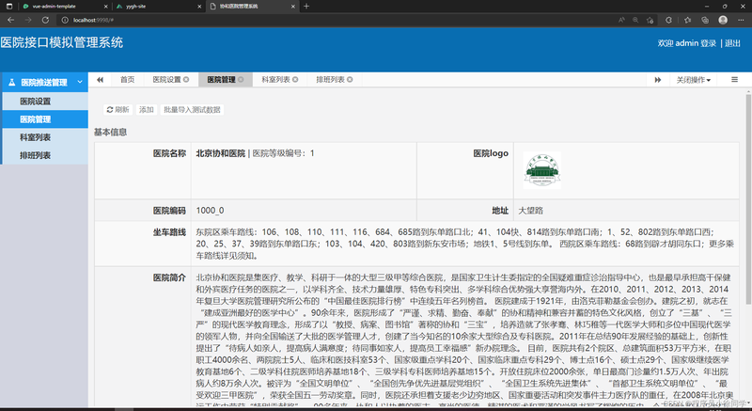
Task: Select 医院管理 in the sidebar
Action: pos(45,119)
